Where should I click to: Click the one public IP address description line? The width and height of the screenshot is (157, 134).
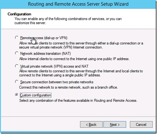click(74, 59)
